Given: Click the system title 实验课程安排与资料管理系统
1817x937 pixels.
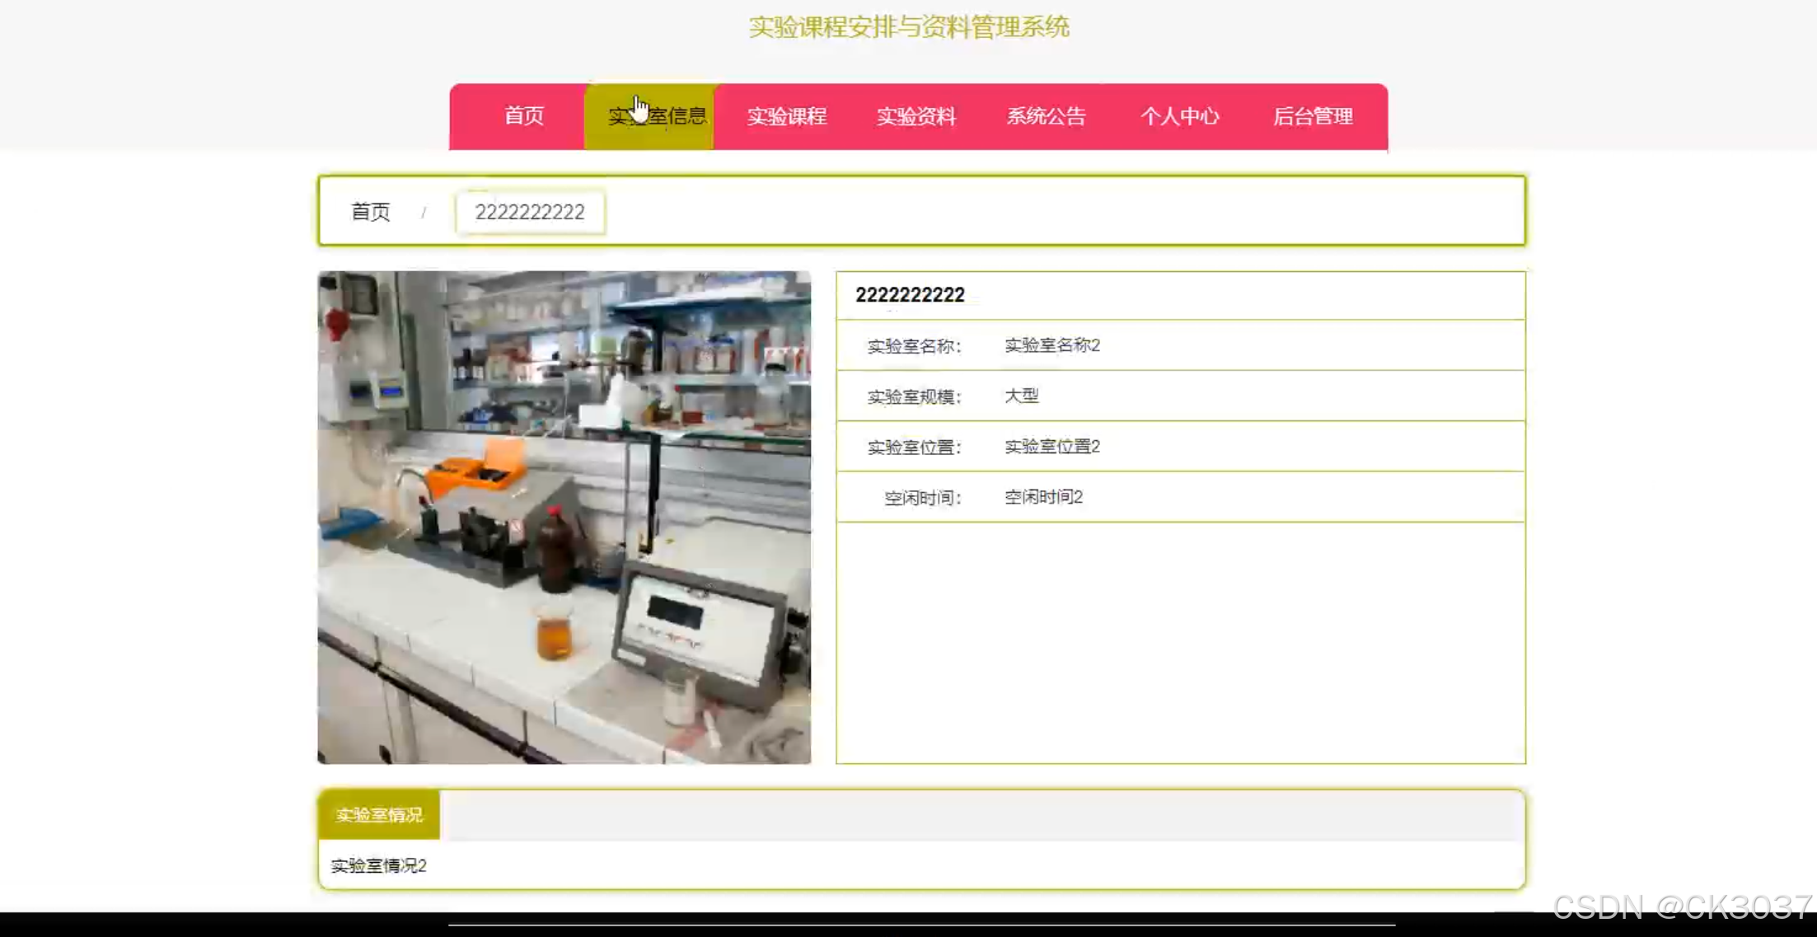Looking at the screenshot, I should click(908, 27).
